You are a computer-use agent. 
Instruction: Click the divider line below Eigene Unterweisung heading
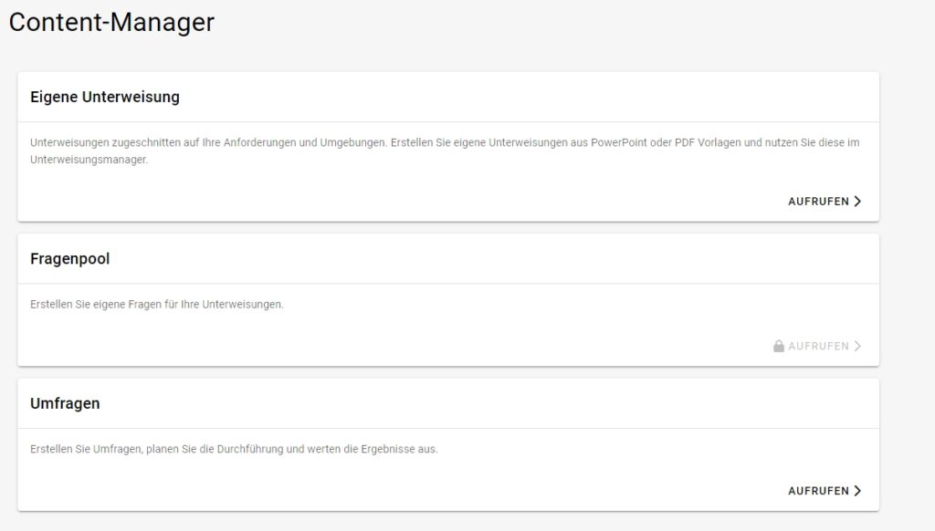pos(447,121)
